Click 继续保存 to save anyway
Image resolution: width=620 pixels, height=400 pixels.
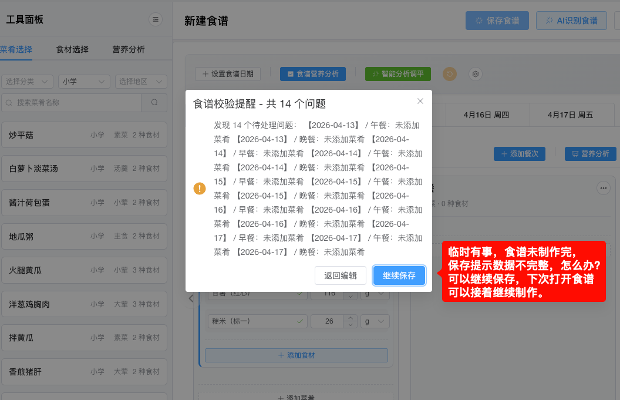[399, 275]
